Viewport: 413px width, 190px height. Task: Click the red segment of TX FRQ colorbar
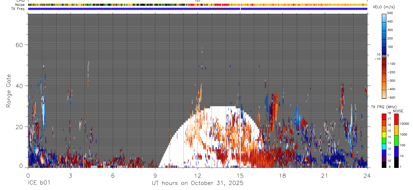384,117
